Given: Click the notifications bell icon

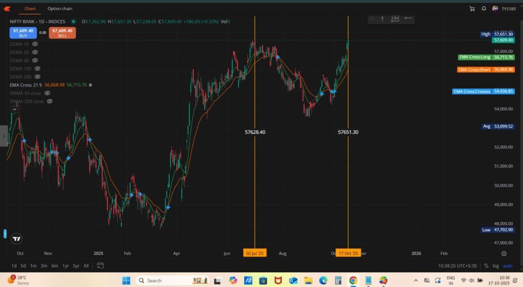Looking at the screenshot, I should (484, 9).
